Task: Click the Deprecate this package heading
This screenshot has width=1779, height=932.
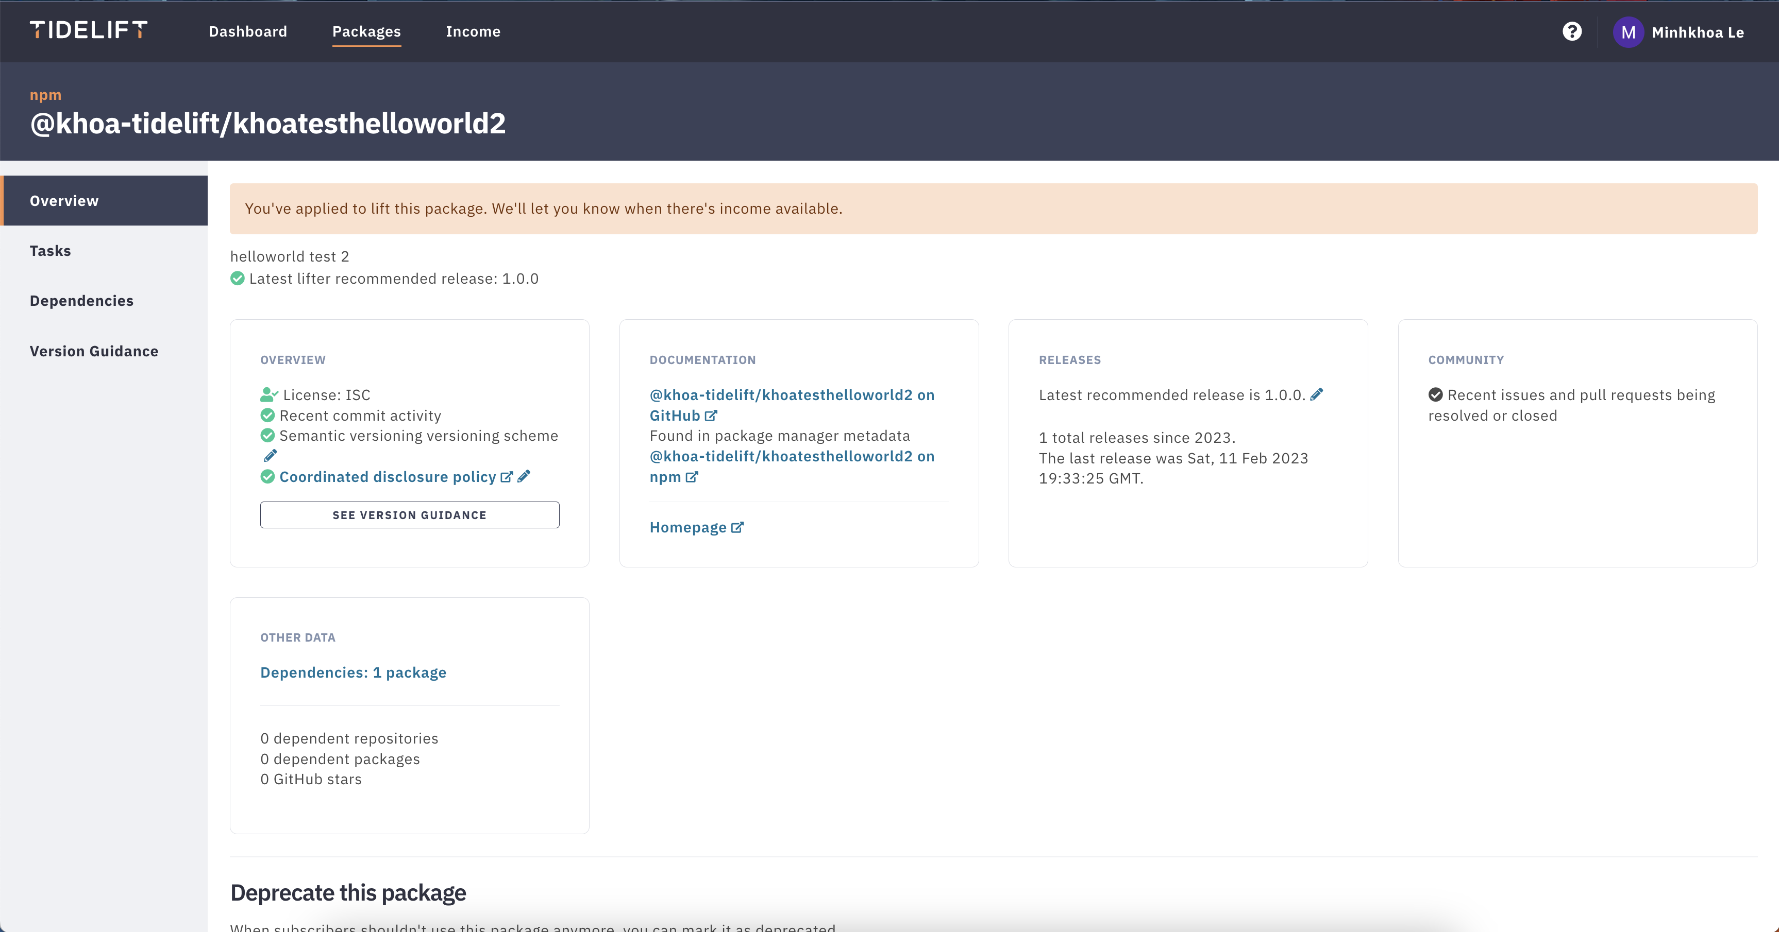Action: point(348,893)
